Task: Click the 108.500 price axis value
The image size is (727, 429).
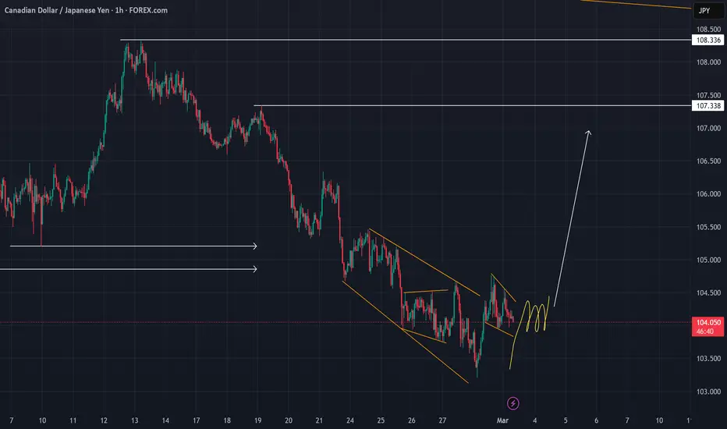Action: 708,29
